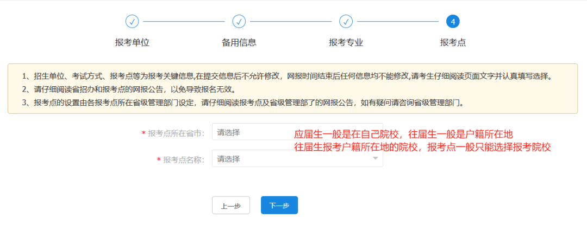Click the red note starting with 往届生报考户籍
Image resolution: width=587 pixels, height=225 pixels.
(423, 147)
